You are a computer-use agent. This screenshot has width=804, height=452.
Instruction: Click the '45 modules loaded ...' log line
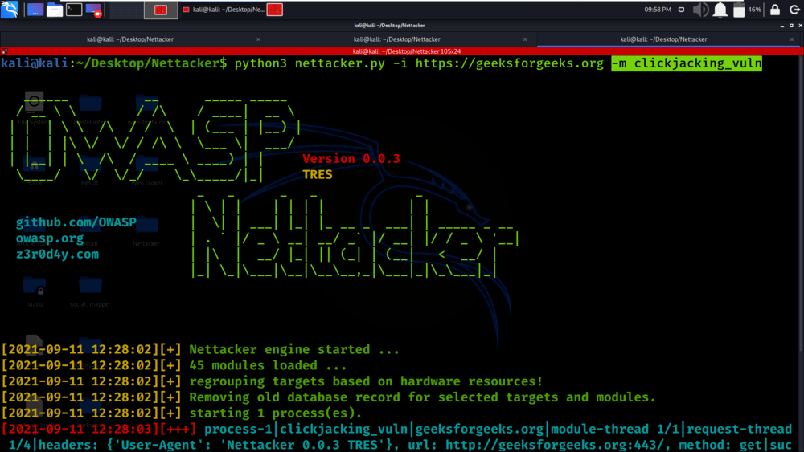pyautogui.click(x=268, y=365)
